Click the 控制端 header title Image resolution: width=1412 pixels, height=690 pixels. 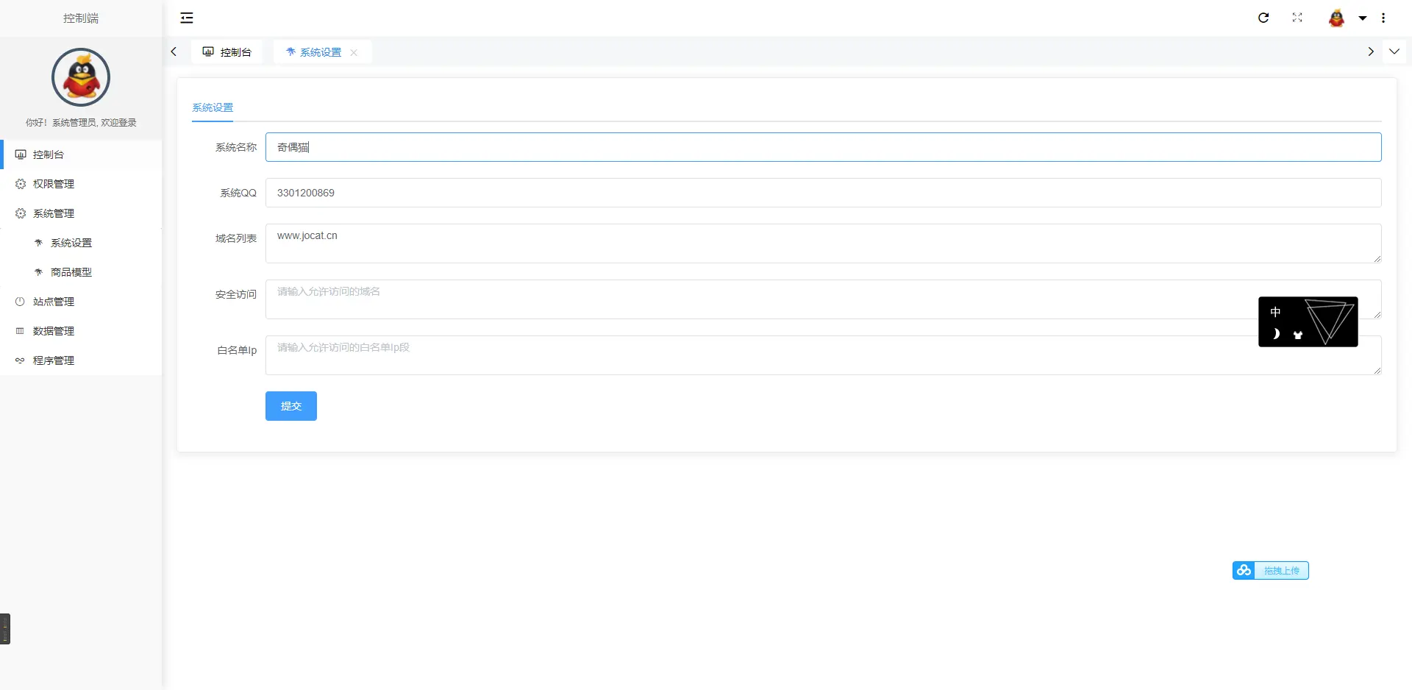(x=81, y=18)
